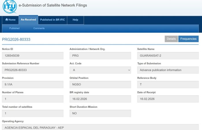
Task: Expand the Act. Code dropdown
Action: [100, 70]
